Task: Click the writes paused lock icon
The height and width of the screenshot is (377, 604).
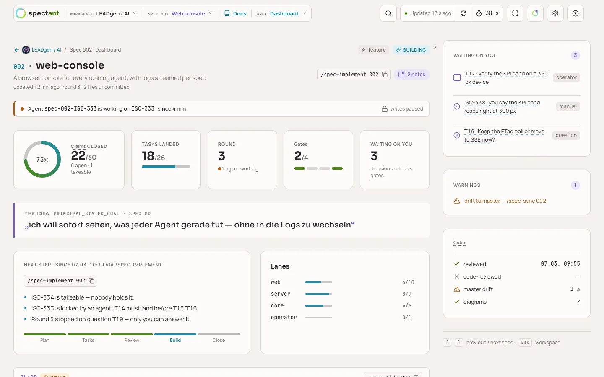Action: (x=385, y=109)
